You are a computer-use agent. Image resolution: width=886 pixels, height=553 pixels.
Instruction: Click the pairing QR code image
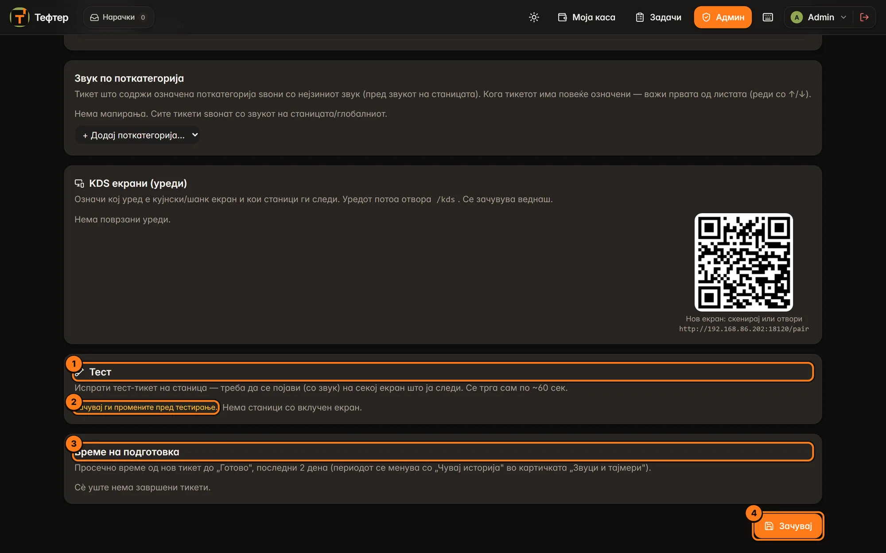point(744,262)
